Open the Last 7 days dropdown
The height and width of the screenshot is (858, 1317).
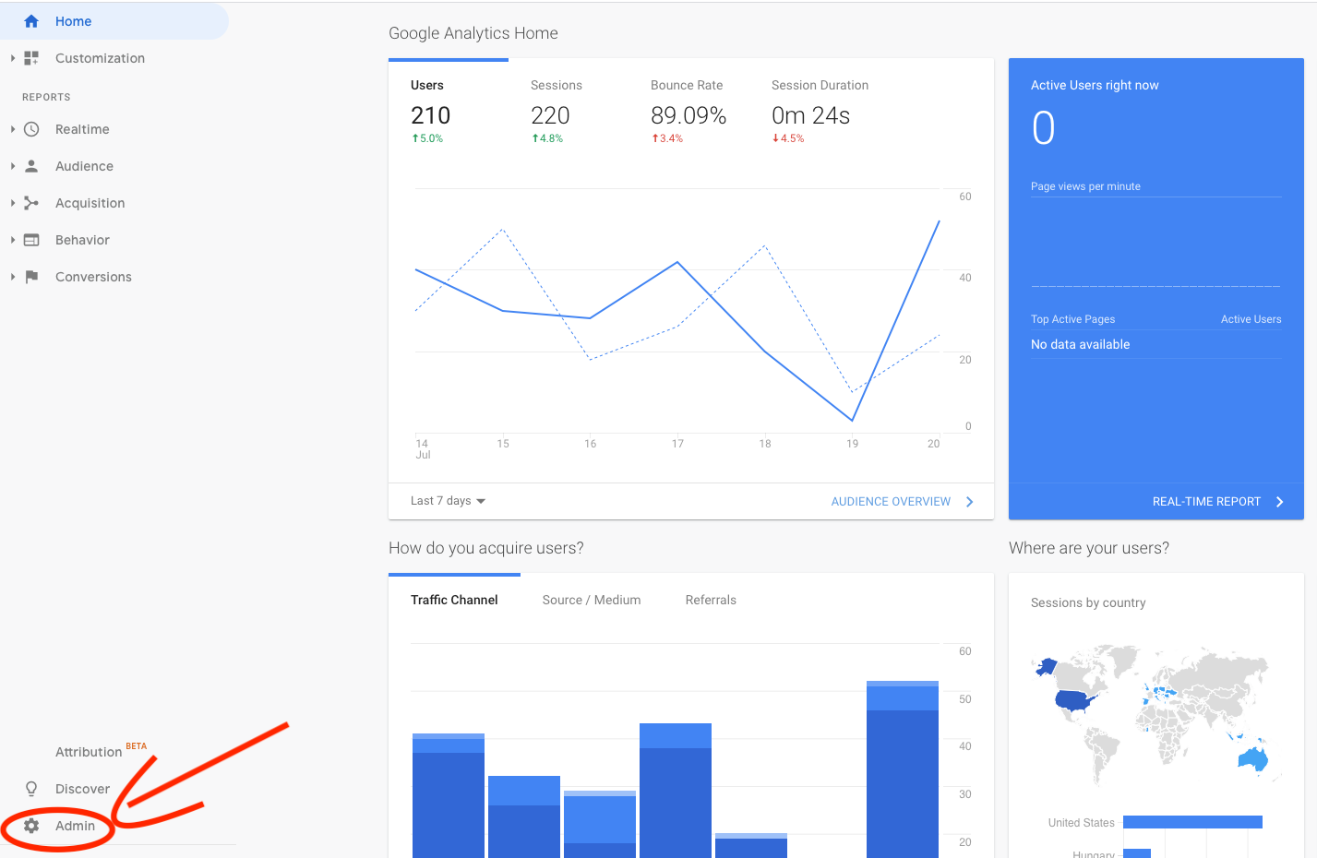pos(448,501)
